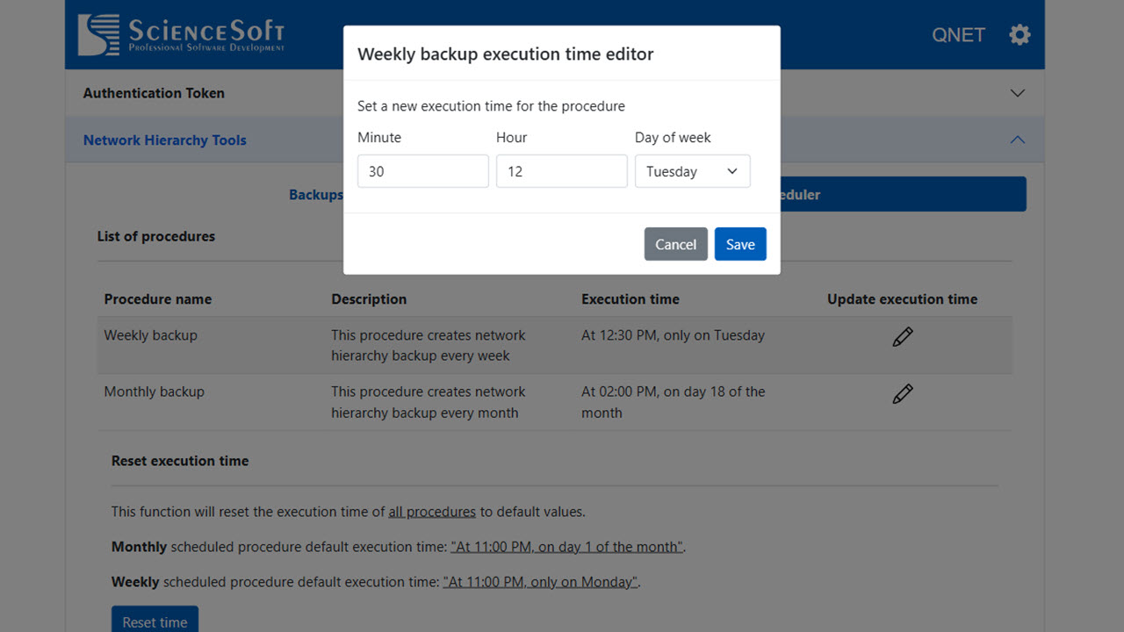Select the Monthly backup procedure name
The height and width of the screenshot is (632, 1124).
point(155,391)
